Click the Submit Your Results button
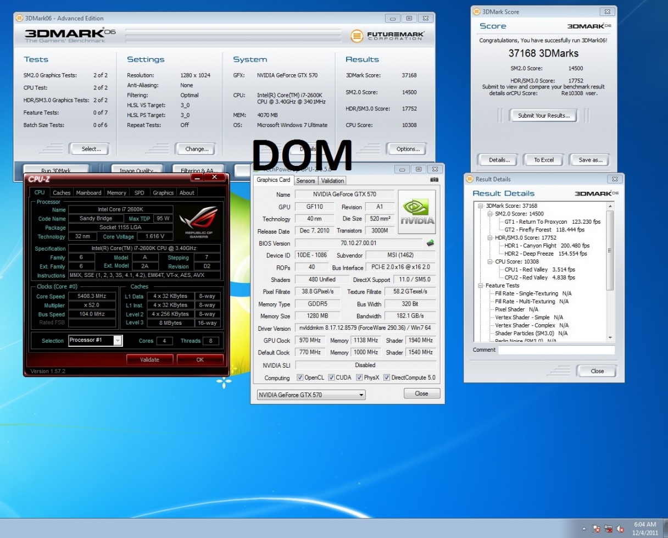Viewport: 668px width, 538px height. click(x=543, y=115)
